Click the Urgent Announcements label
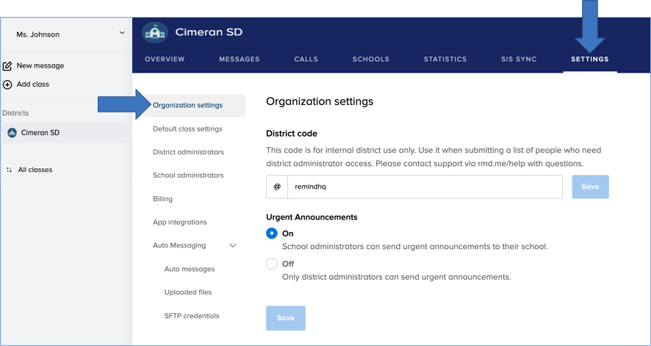 point(312,217)
